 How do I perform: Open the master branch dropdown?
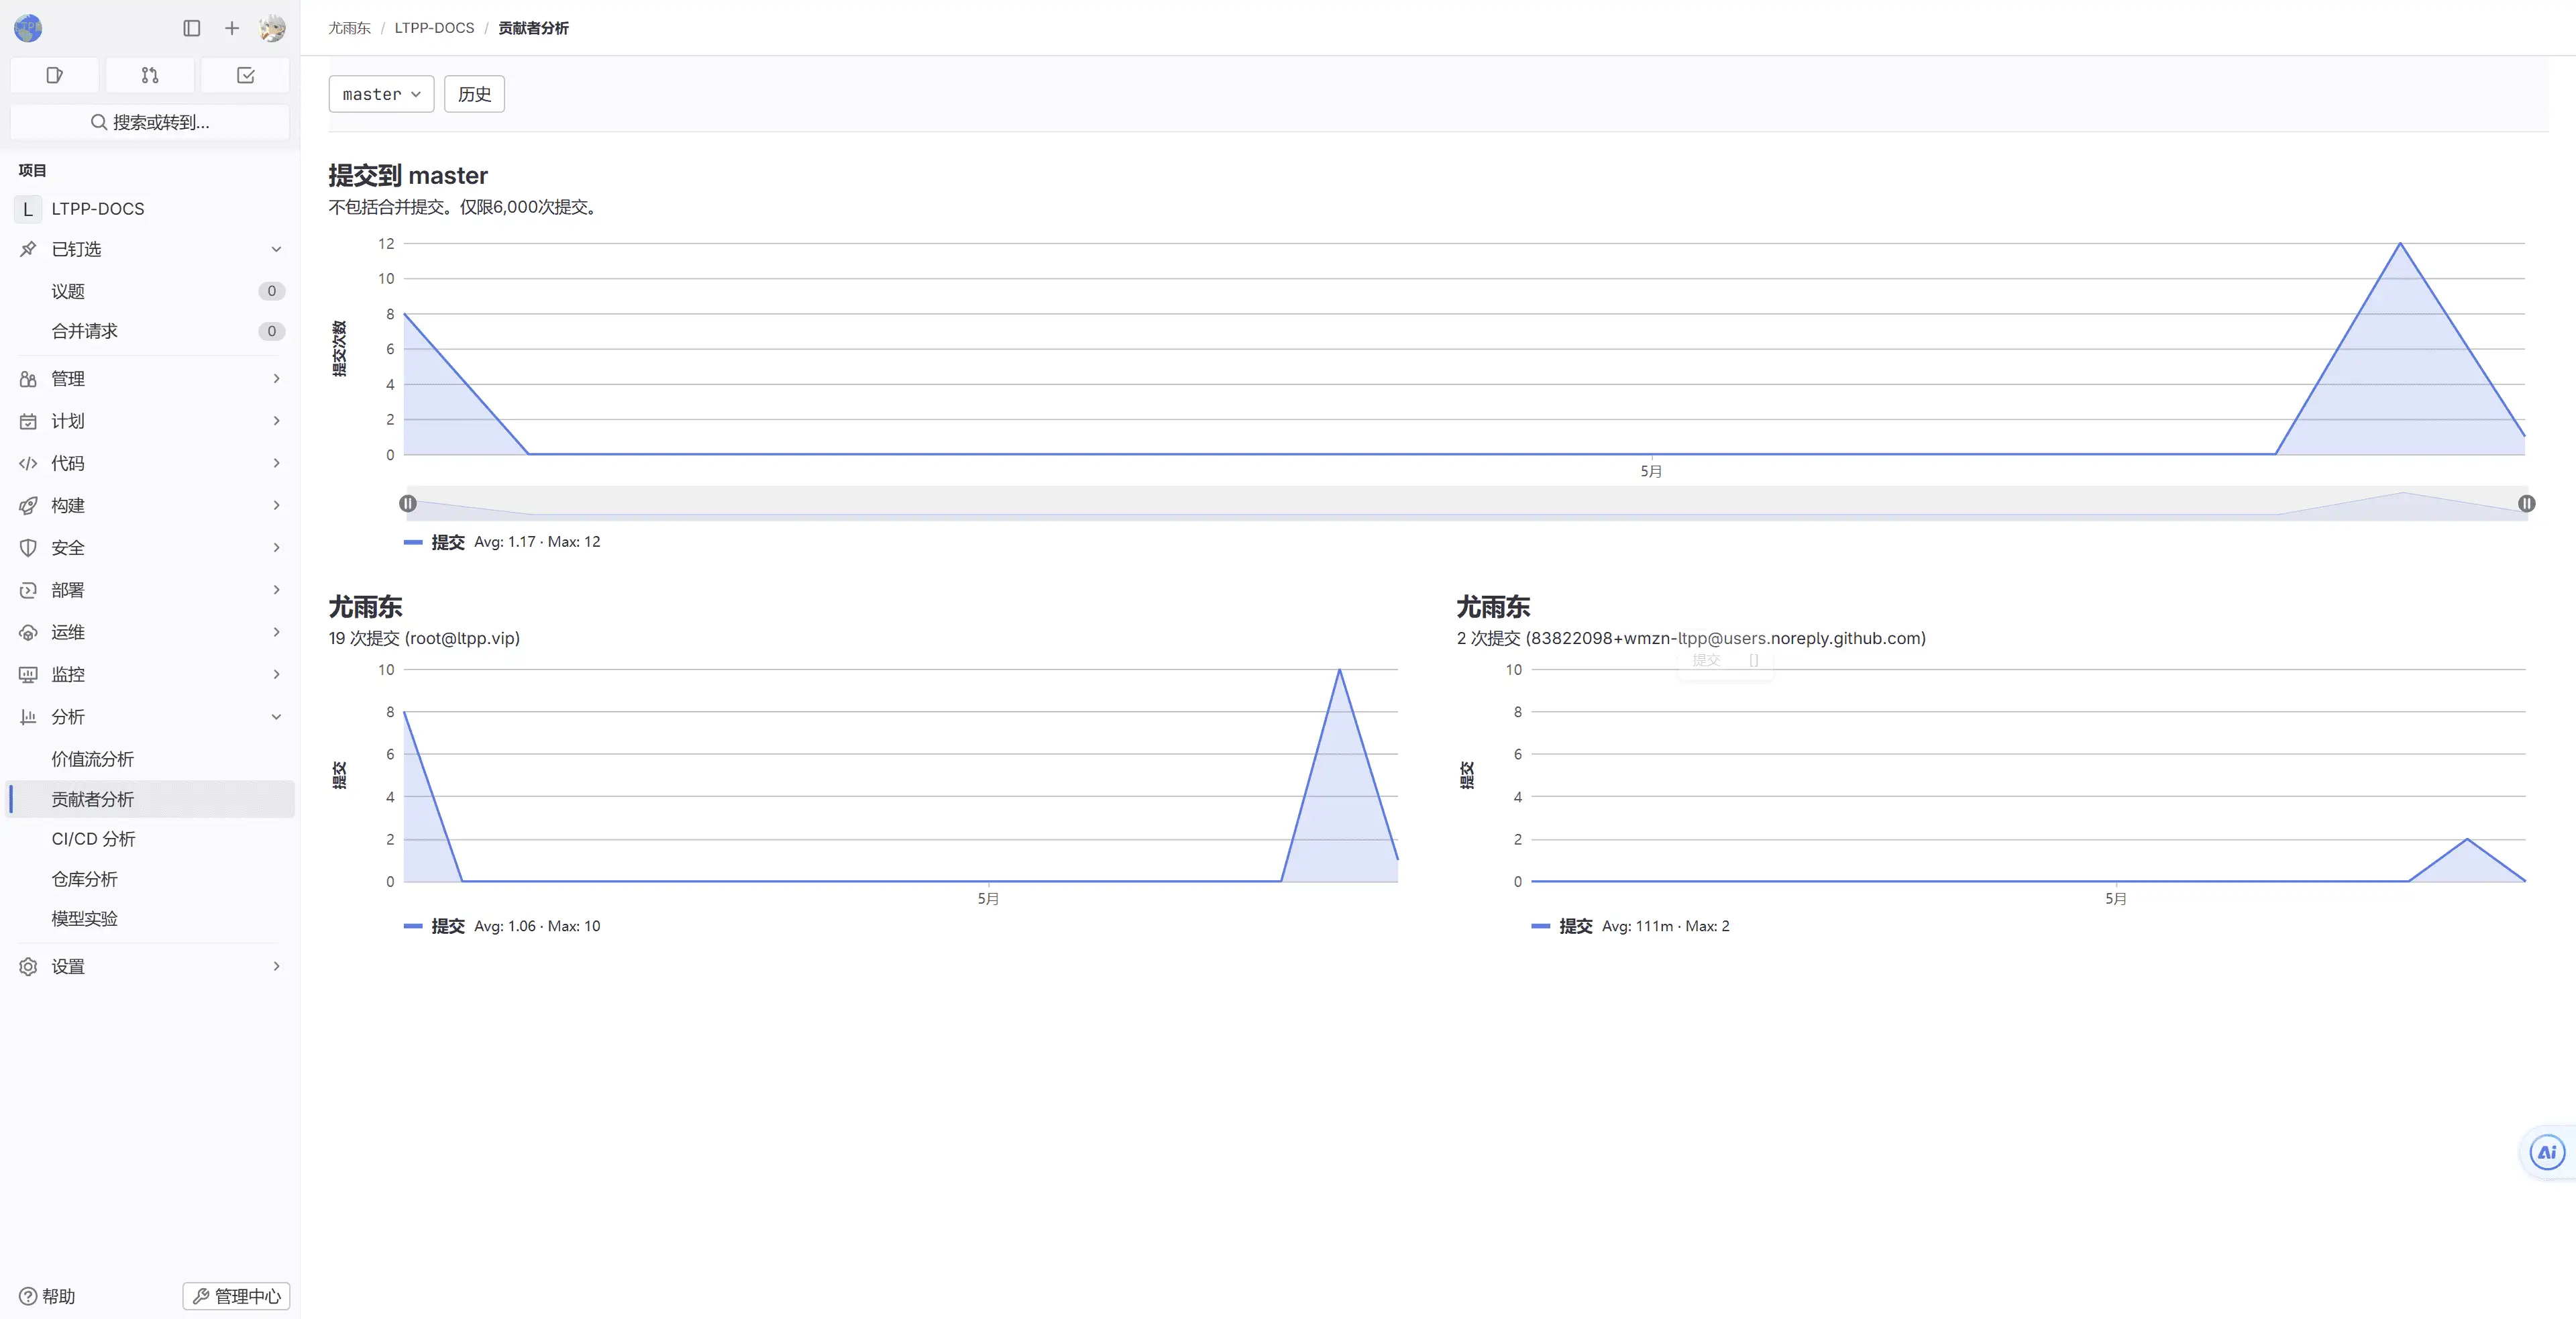point(381,94)
